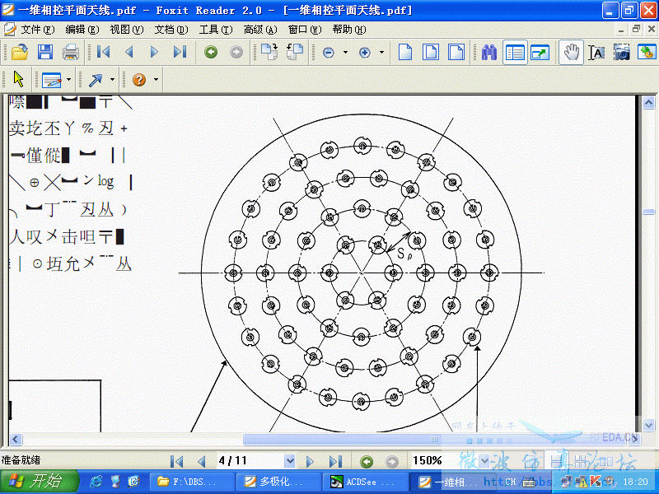Open zoom percentage dropdown in status bar

(x=484, y=461)
